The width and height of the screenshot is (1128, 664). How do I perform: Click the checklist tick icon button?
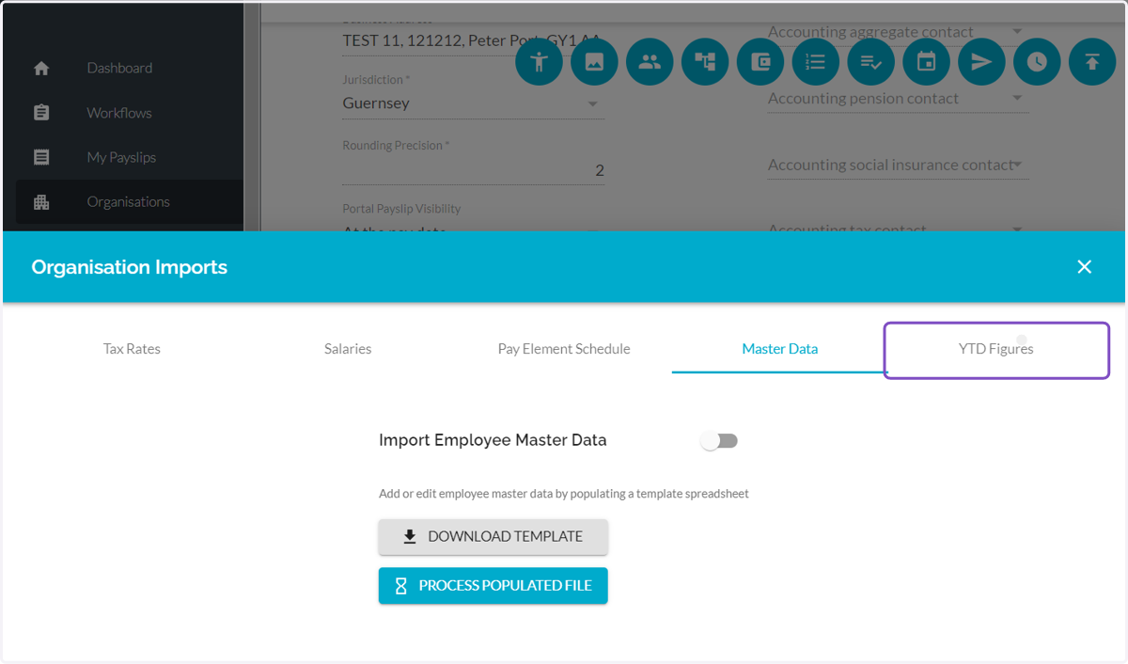(871, 61)
